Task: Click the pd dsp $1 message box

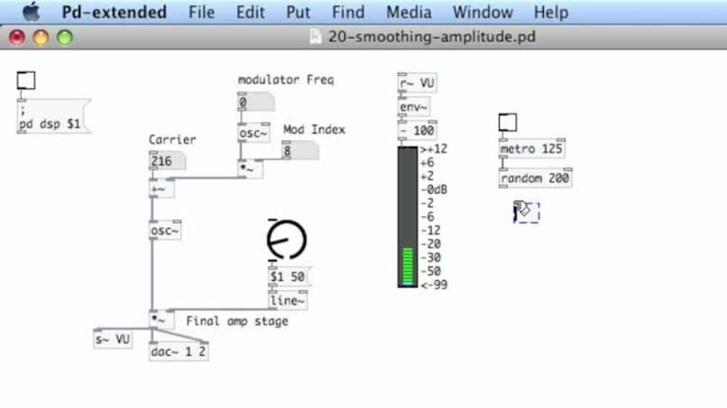Action: coord(53,120)
